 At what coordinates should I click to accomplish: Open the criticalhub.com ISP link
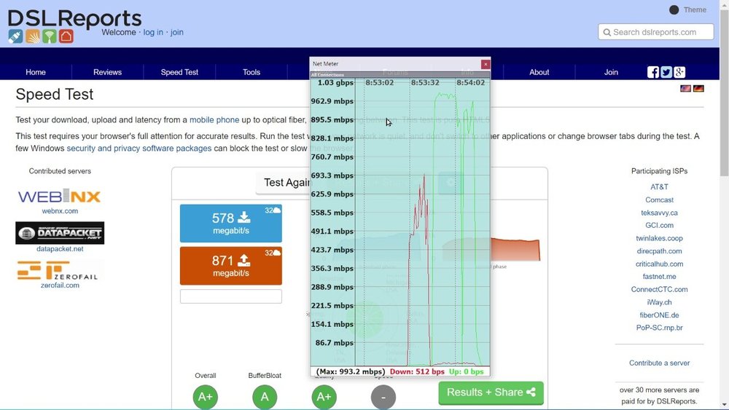659,264
